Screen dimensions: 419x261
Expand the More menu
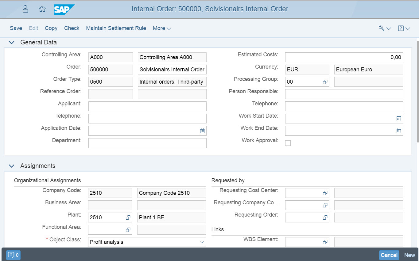(x=162, y=28)
